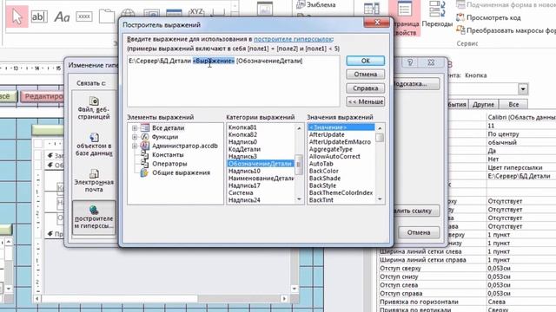Select Константы in expression elements
This screenshot has width=556, height=312.
click(x=168, y=155)
